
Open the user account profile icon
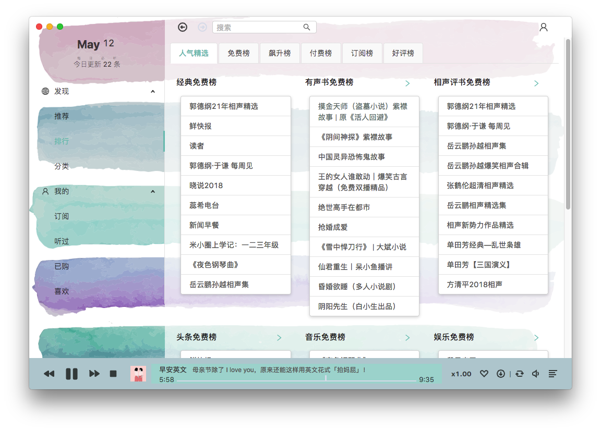(544, 27)
